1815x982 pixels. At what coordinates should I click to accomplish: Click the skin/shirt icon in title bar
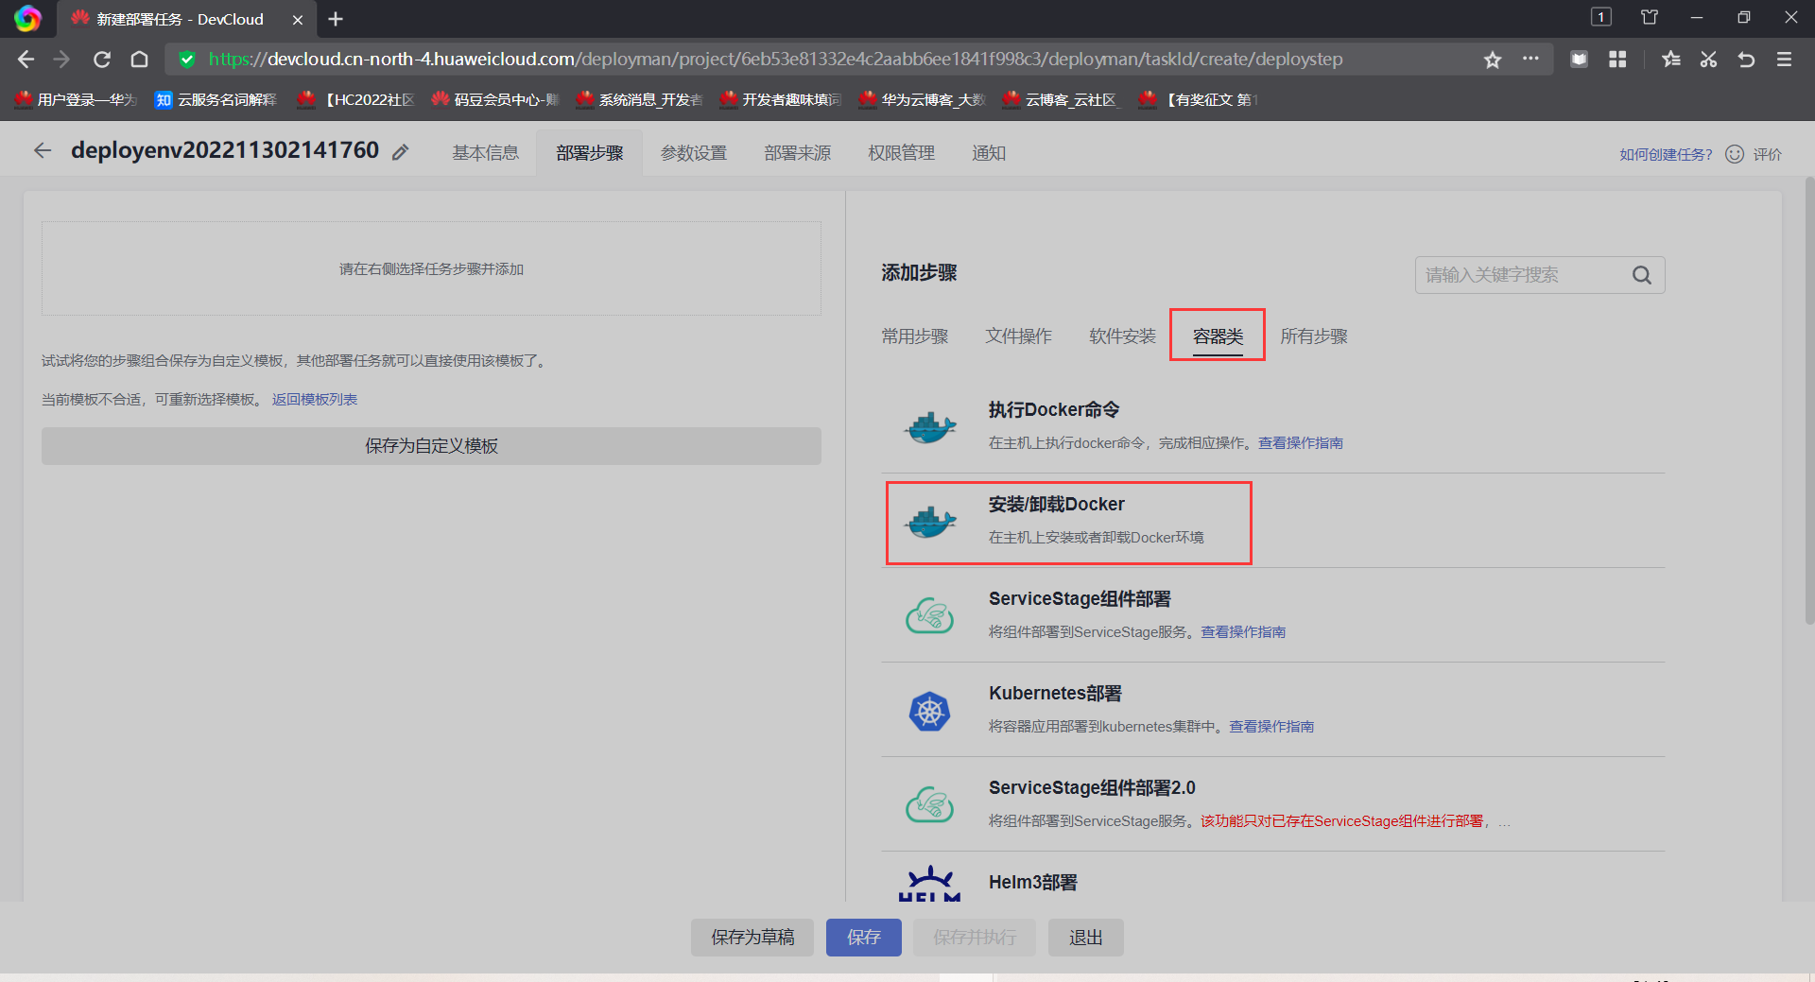[1650, 17]
